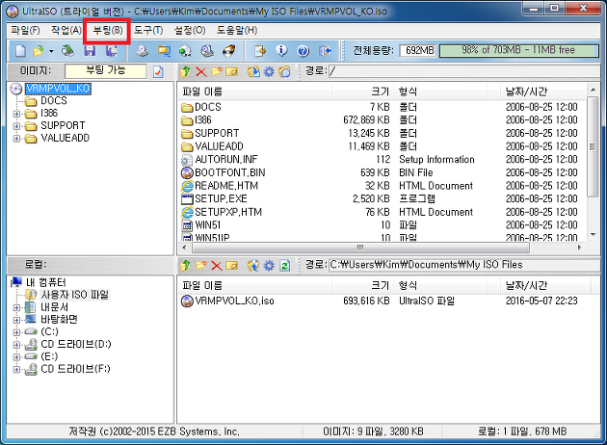Open the 작업(A) menu

[x=66, y=30]
